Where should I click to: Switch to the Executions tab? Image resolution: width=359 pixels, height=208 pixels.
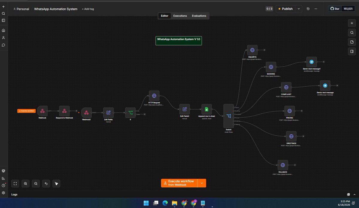click(x=180, y=16)
